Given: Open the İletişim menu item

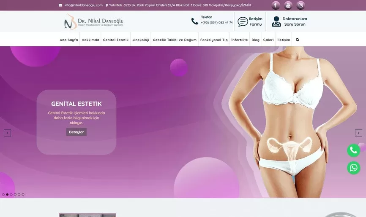Looking at the screenshot, I should [x=284, y=40].
